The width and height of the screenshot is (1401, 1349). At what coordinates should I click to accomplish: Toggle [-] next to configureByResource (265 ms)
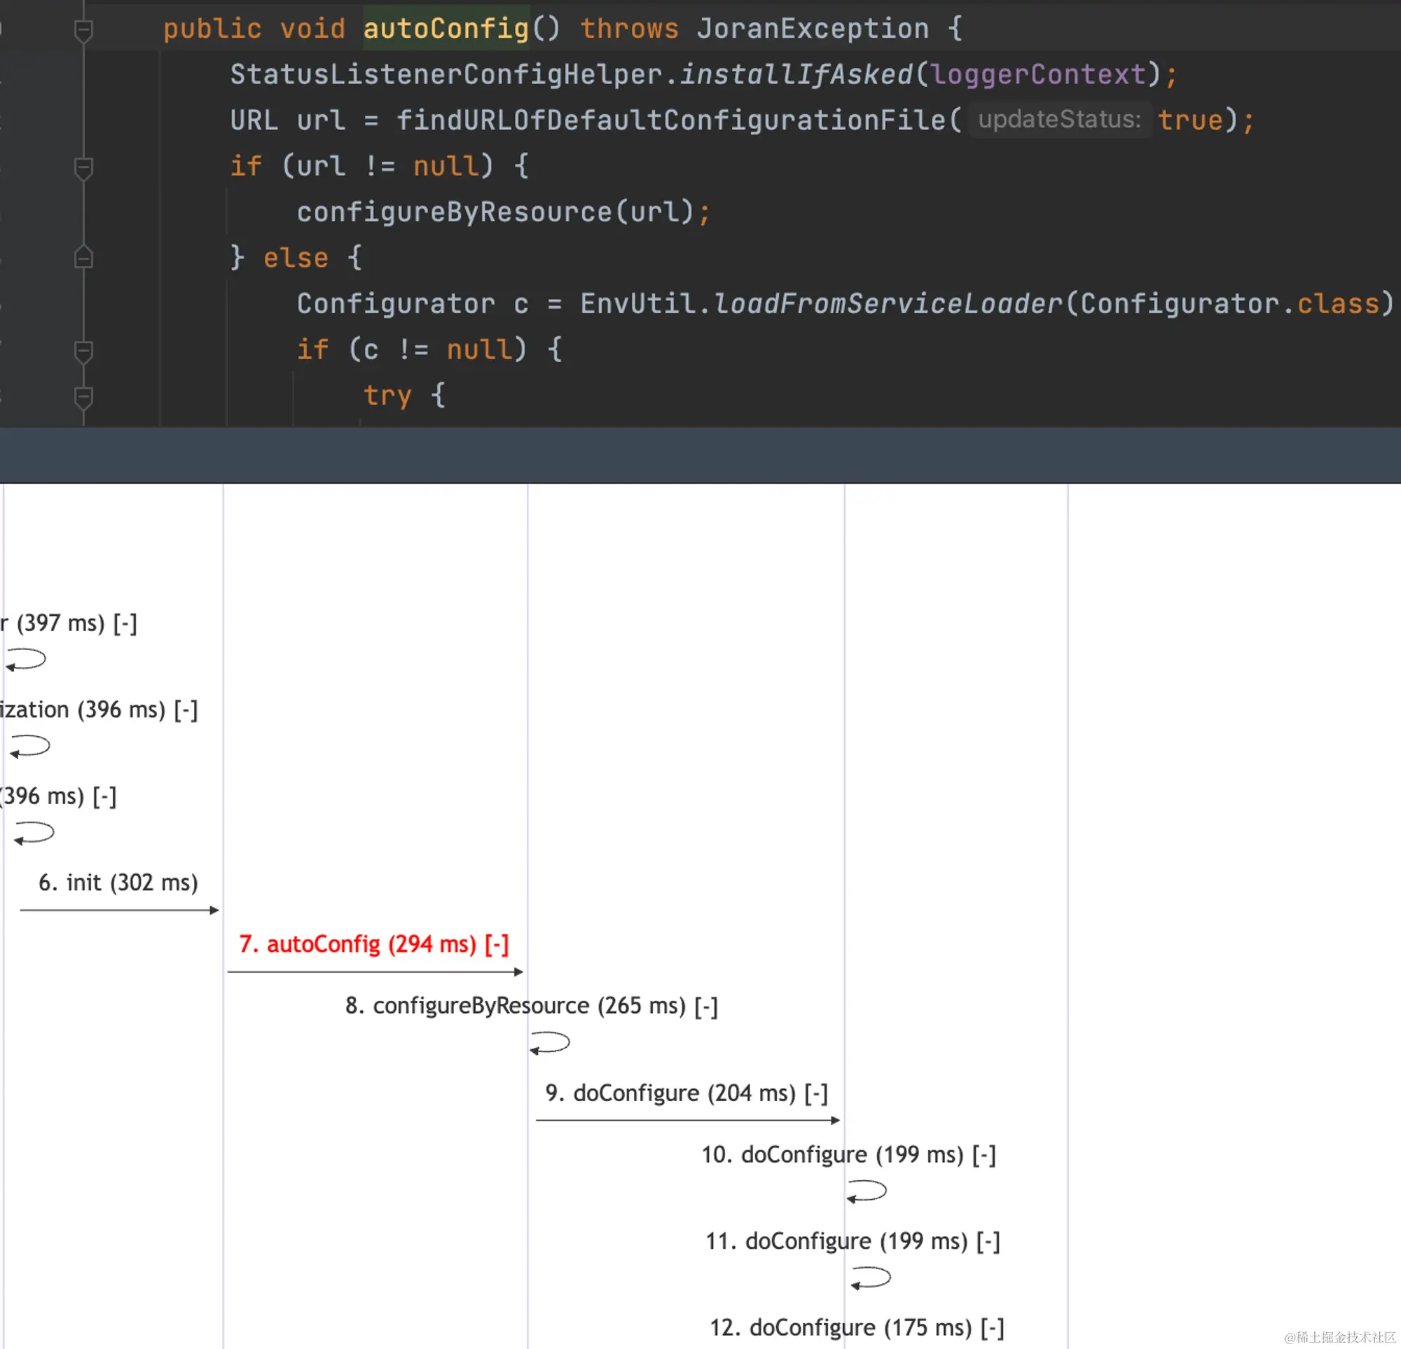[x=705, y=1006]
